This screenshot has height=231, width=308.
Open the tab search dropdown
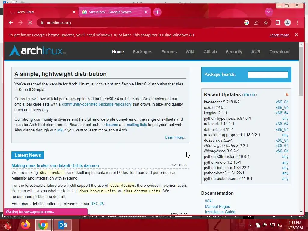pyautogui.click(x=269, y=12)
